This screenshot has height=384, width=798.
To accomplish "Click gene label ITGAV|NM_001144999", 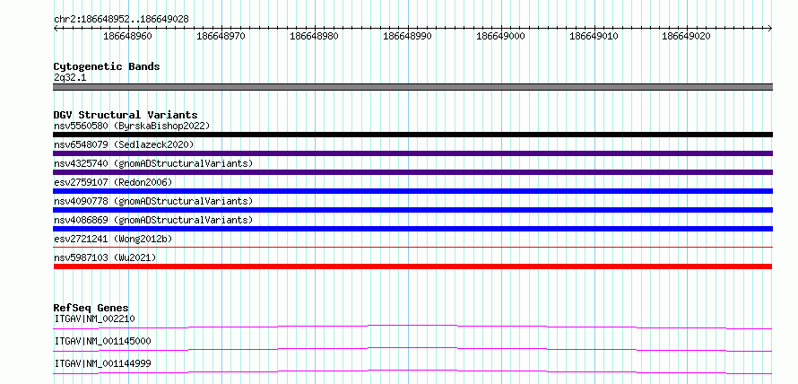I will pyautogui.click(x=102, y=363).
